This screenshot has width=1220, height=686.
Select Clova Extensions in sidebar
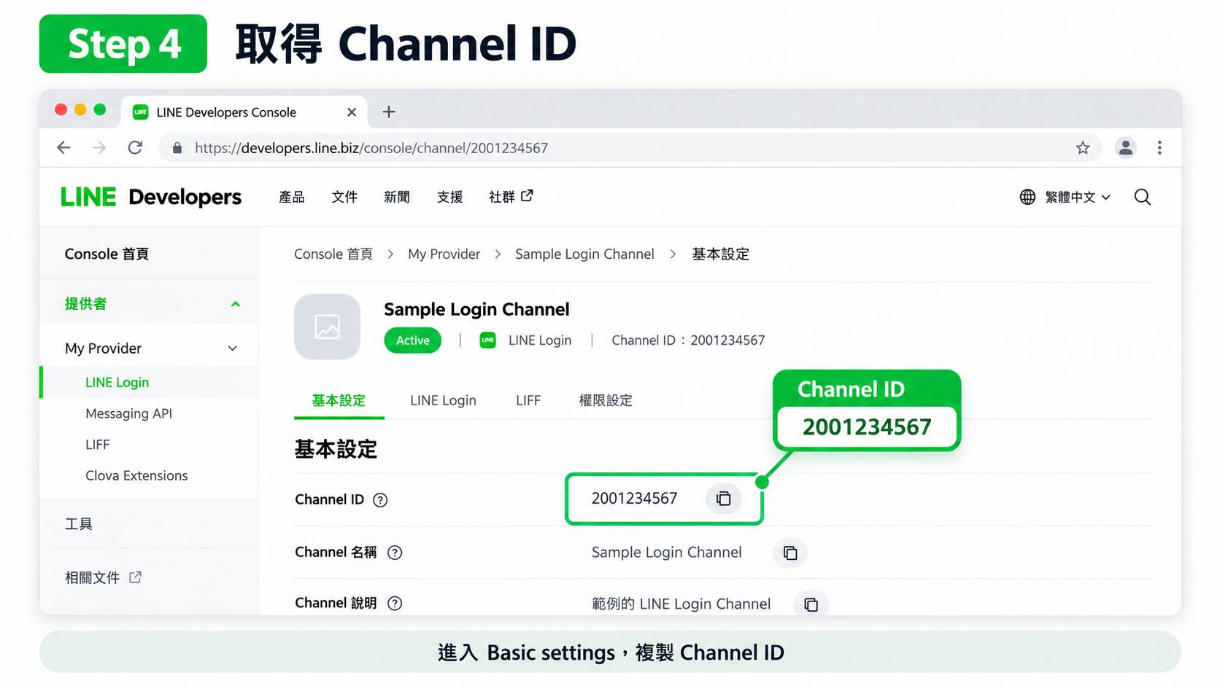point(136,475)
